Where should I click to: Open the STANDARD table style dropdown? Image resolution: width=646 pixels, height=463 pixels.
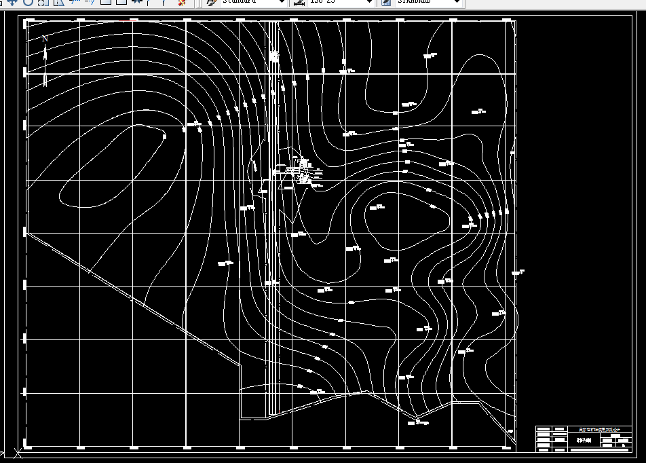[428, 2]
